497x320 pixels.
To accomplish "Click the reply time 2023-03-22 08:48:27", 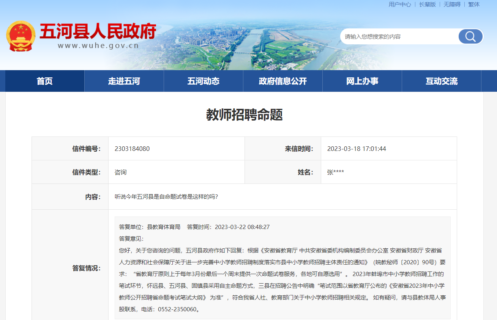I will tap(242, 227).
